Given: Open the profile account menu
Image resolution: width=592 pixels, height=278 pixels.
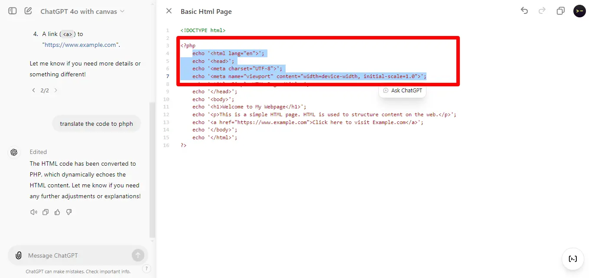Looking at the screenshot, I should point(579,11).
